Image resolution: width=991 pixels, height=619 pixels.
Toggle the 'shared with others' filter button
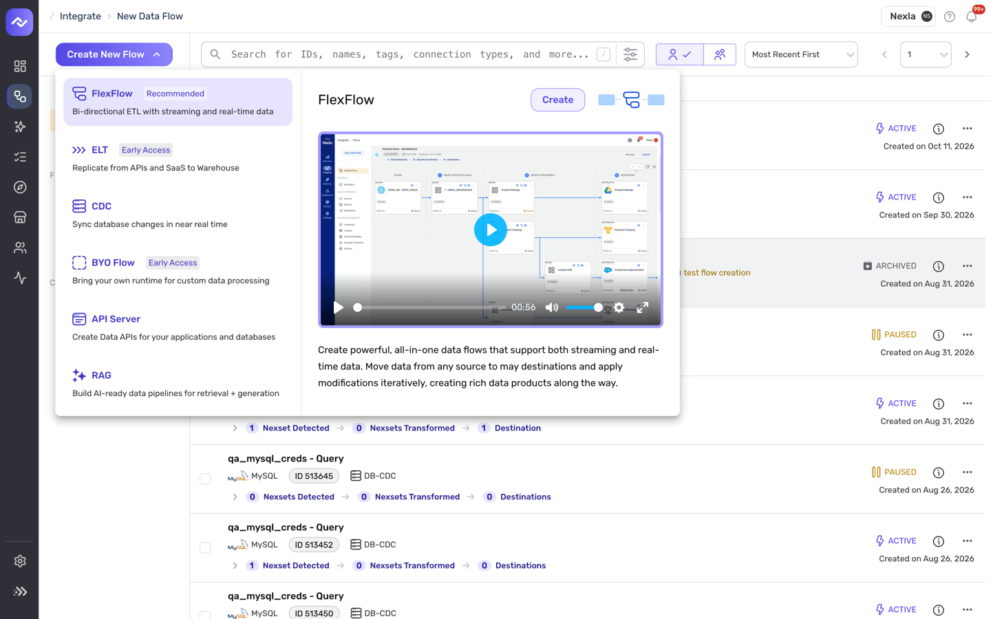[x=720, y=54]
